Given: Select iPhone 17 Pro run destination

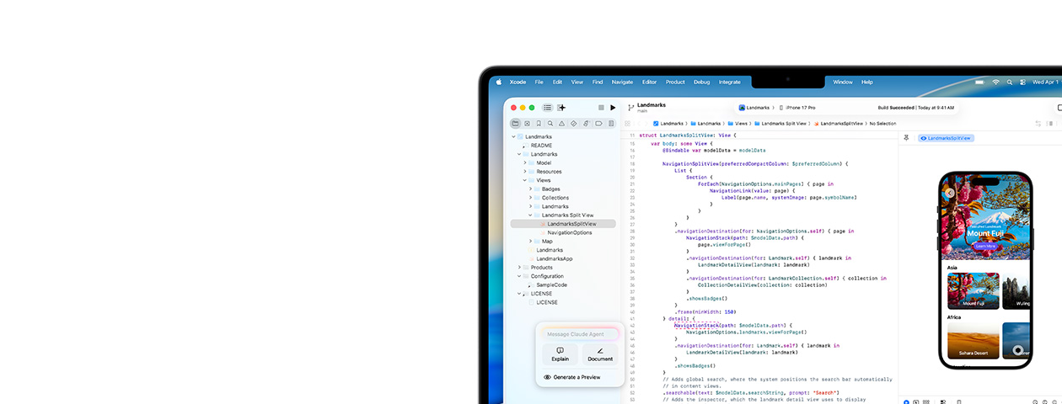Looking at the screenshot, I should pyautogui.click(x=797, y=108).
